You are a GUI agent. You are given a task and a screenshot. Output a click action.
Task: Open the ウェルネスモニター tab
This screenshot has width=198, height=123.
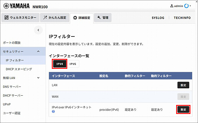click(20, 17)
